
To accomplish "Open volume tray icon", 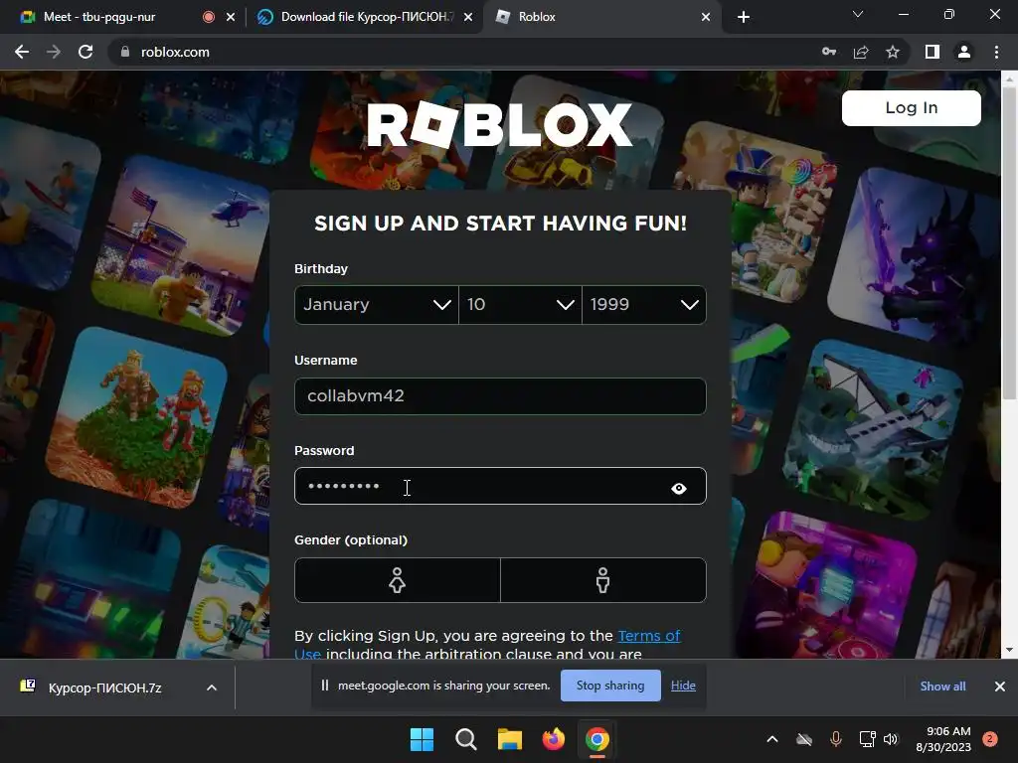I will click(891, 739).
